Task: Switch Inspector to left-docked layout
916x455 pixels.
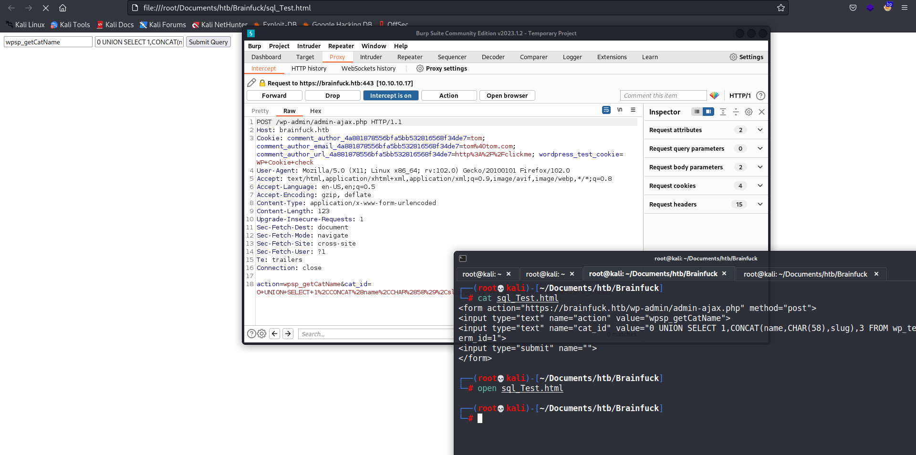Action: (x=697, y=112)
